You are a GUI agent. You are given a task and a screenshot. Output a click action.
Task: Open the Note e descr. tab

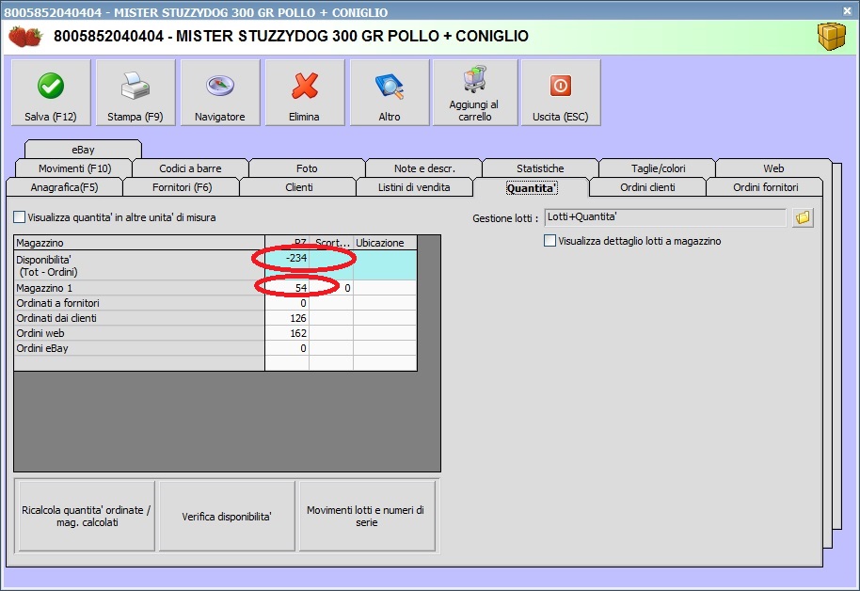point(424,168)
